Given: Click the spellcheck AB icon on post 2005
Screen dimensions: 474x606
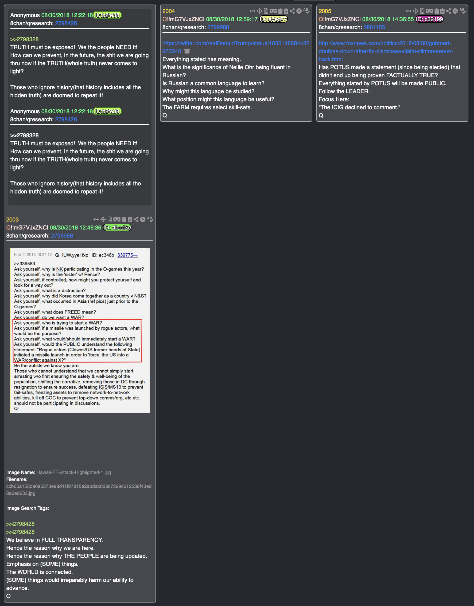Looking at the screenshot, I should pyautogui.click(x=462, y=11).
